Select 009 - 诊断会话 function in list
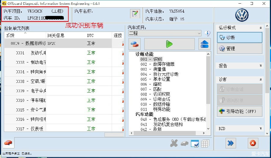The width and height of the screenshot is (271, 158). click(x=155, y=99)
